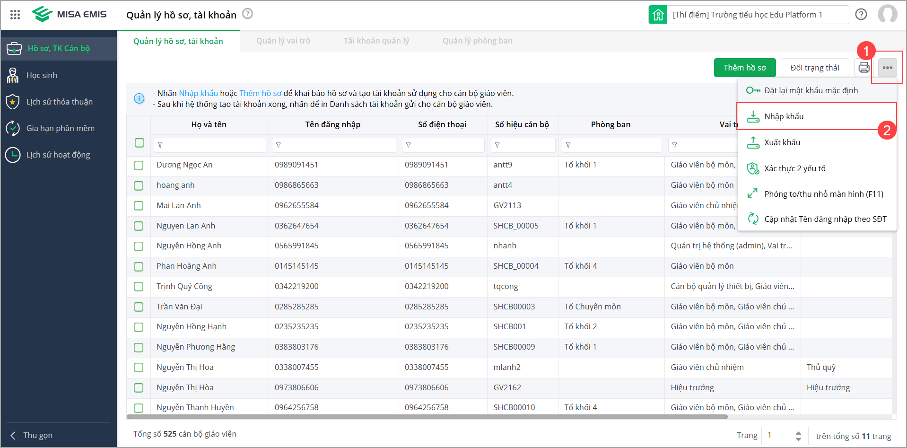Open filter operator for Phòng ban column

click(568, 145)
